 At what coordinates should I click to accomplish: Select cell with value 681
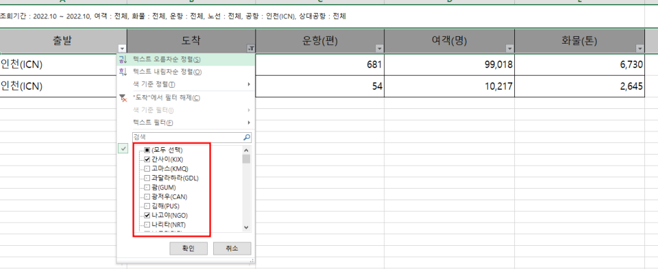(x=319, y=65)
